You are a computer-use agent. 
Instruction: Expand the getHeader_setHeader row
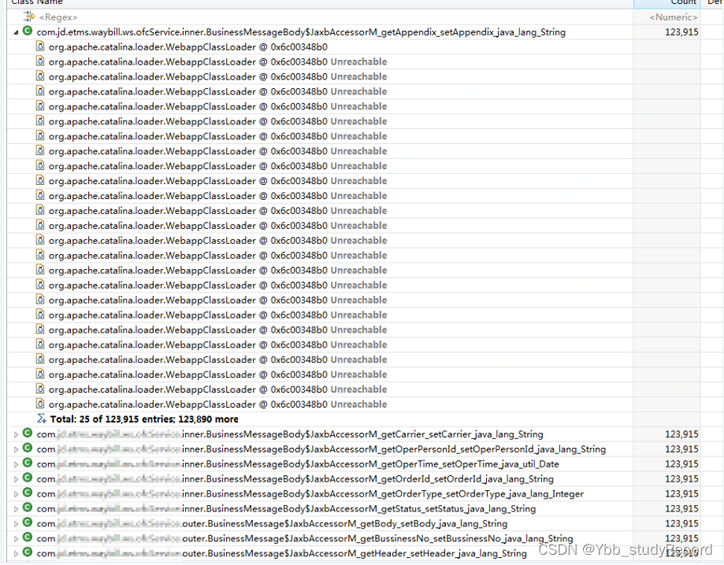(17, 553)
